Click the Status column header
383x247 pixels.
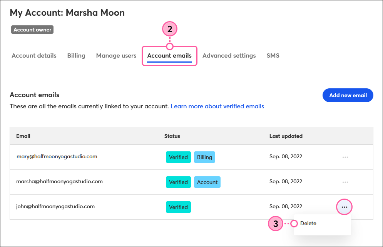pyautogui.click(x=172, y=136)
